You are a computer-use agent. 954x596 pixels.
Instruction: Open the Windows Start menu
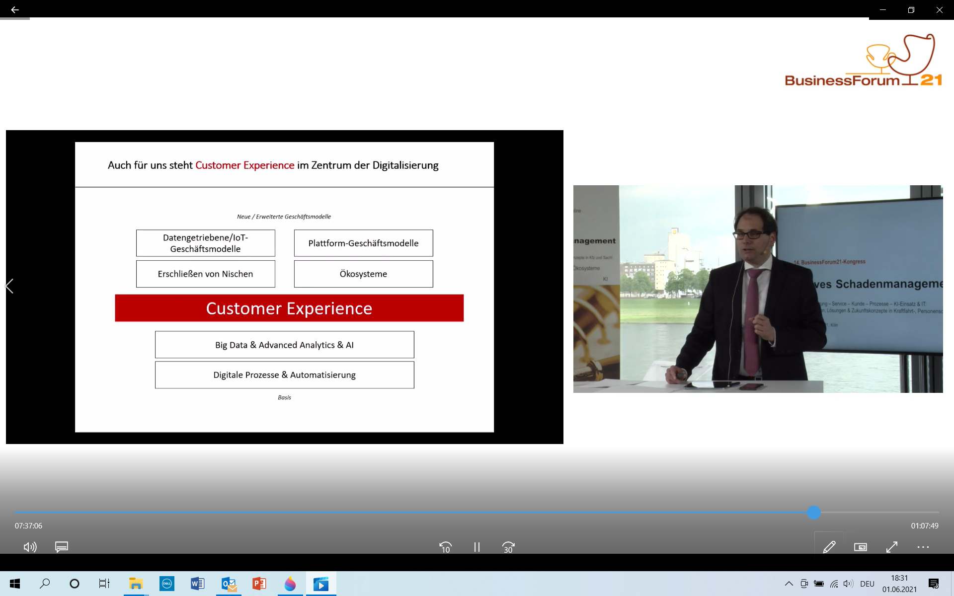15,584
